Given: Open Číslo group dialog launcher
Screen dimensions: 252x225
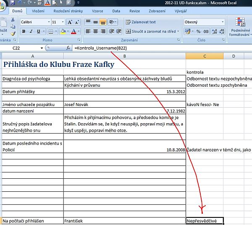Looking at the screenshot, I should click(223, 40).
